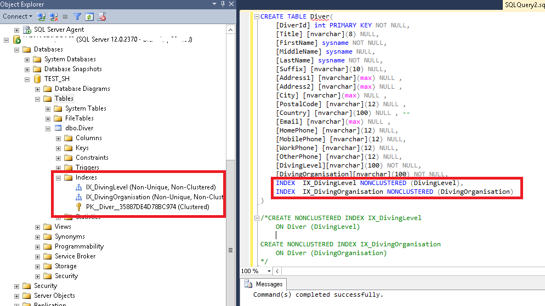Click the Filter funnel icon
Image resolution: width=545 pixels, height=306 pixels.
point(77,17)
